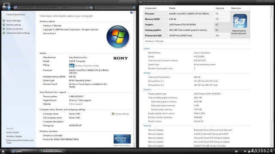
Task: Switch to System taskbar button
Action: pos(23,151)
